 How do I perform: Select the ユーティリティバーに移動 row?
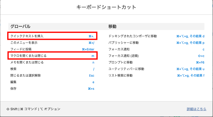(x=156, y=69)
